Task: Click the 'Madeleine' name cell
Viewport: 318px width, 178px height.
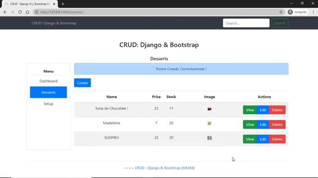Action: pyautogui.click(x=111, y=123)
